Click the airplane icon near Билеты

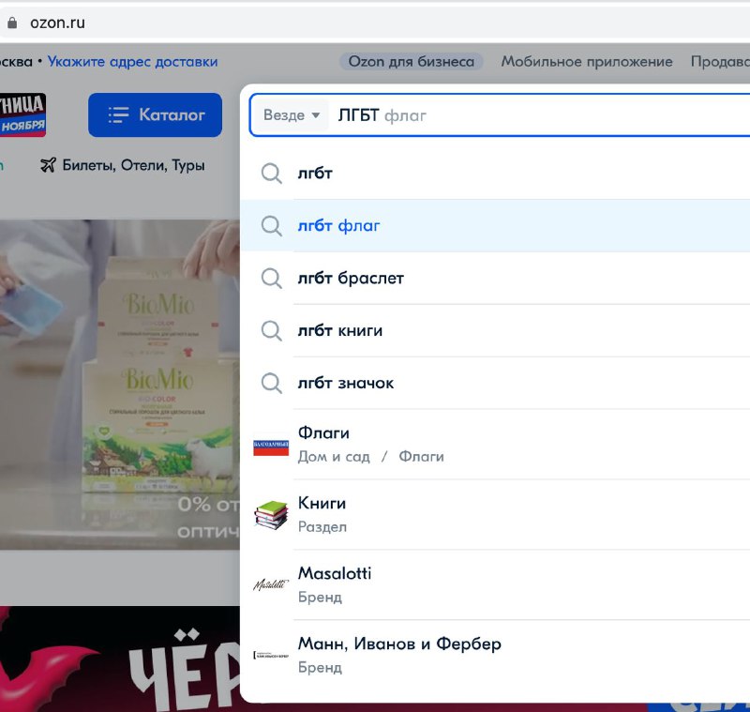pos(48,165)
